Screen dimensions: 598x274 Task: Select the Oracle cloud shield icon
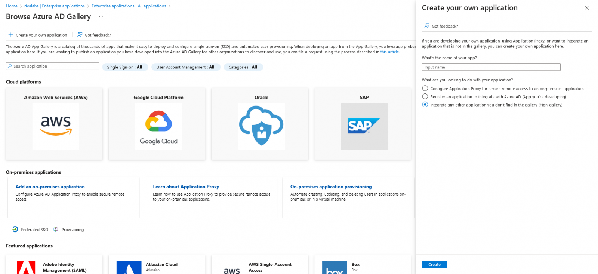261,126
